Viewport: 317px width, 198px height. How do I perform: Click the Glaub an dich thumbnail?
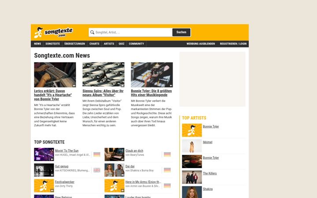114,154
